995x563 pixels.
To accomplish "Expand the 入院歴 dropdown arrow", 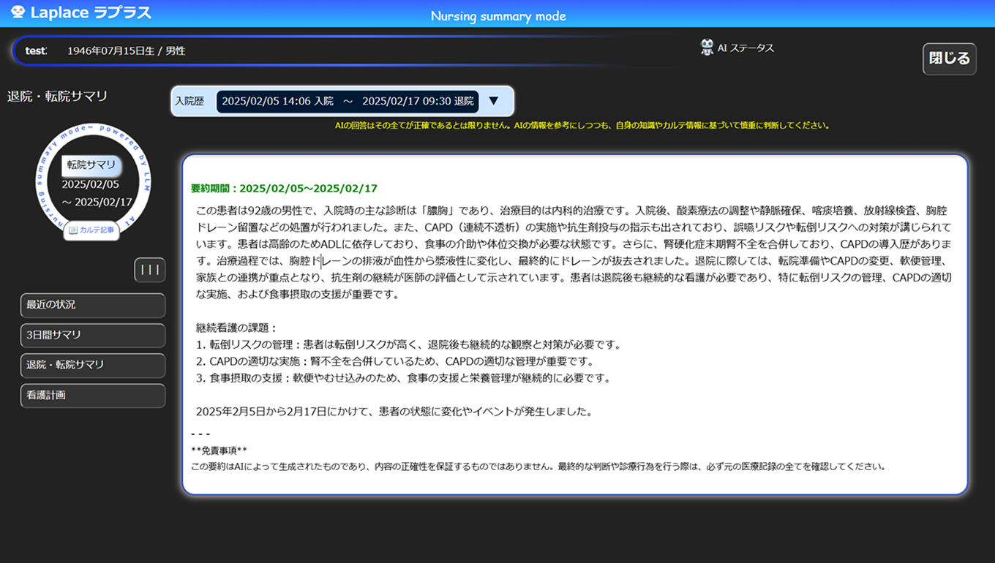I will (493, 101).
